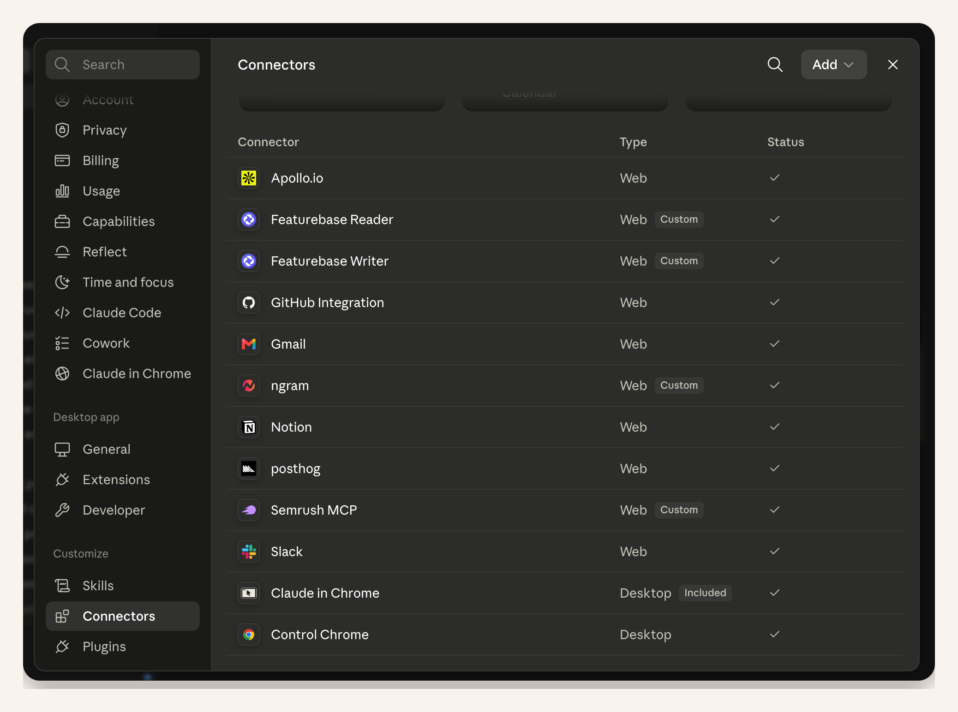Click the Custom badge on Featurebase Writer
The height and width of the screenshot is (712, 958).
point(679,261)
